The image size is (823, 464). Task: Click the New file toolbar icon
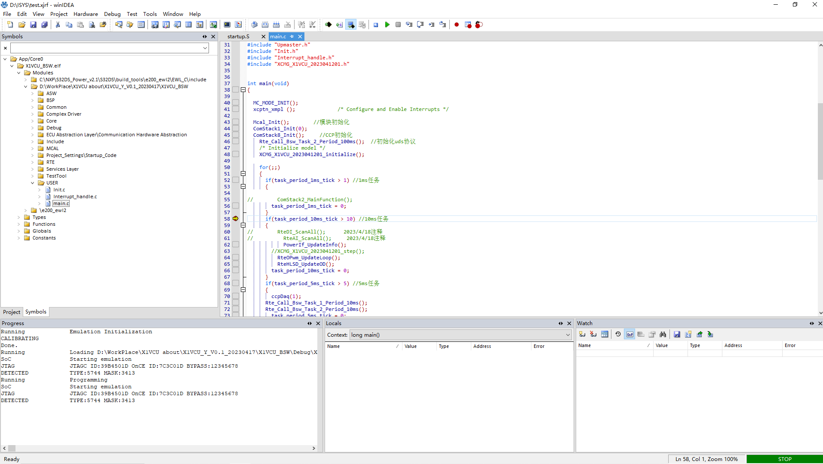point(10,25)
